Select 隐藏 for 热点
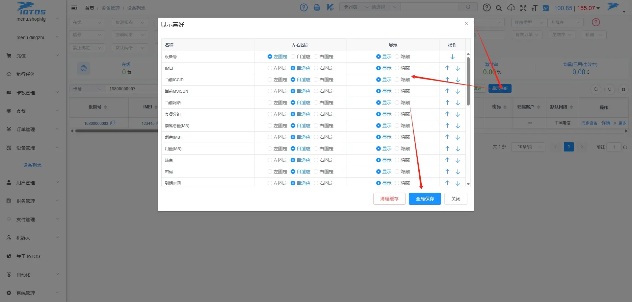This screenshot has height=302, width=632. click(x=402, y=160)
